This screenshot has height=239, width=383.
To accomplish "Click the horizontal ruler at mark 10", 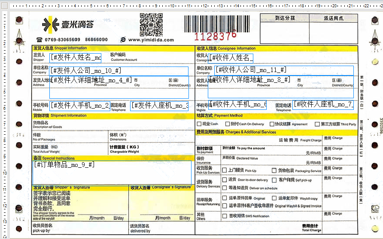I will click(x=172, y=6).
